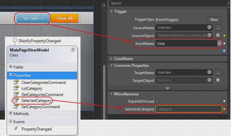
Task: Click the SelectedCategory input field
Action: click(188, 109)
